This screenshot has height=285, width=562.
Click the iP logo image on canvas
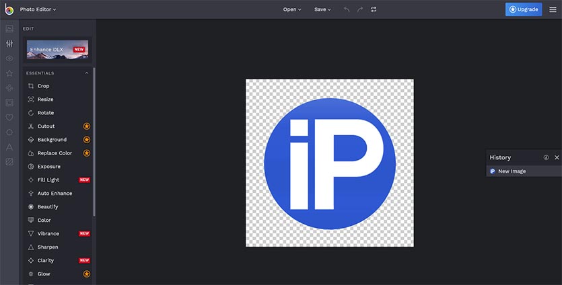click(329, 163)
